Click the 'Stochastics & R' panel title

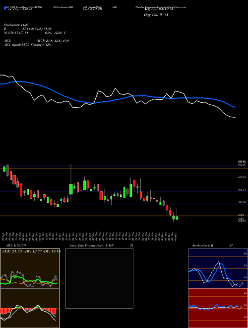click(203, 246)
